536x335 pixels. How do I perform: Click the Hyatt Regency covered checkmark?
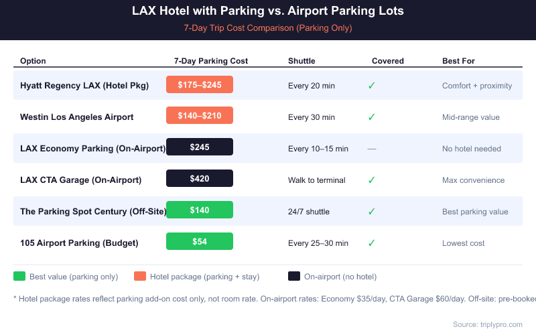coord(372,85)
